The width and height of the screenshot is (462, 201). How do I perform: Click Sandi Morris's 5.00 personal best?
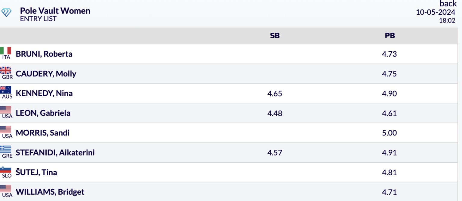(389, 133)
